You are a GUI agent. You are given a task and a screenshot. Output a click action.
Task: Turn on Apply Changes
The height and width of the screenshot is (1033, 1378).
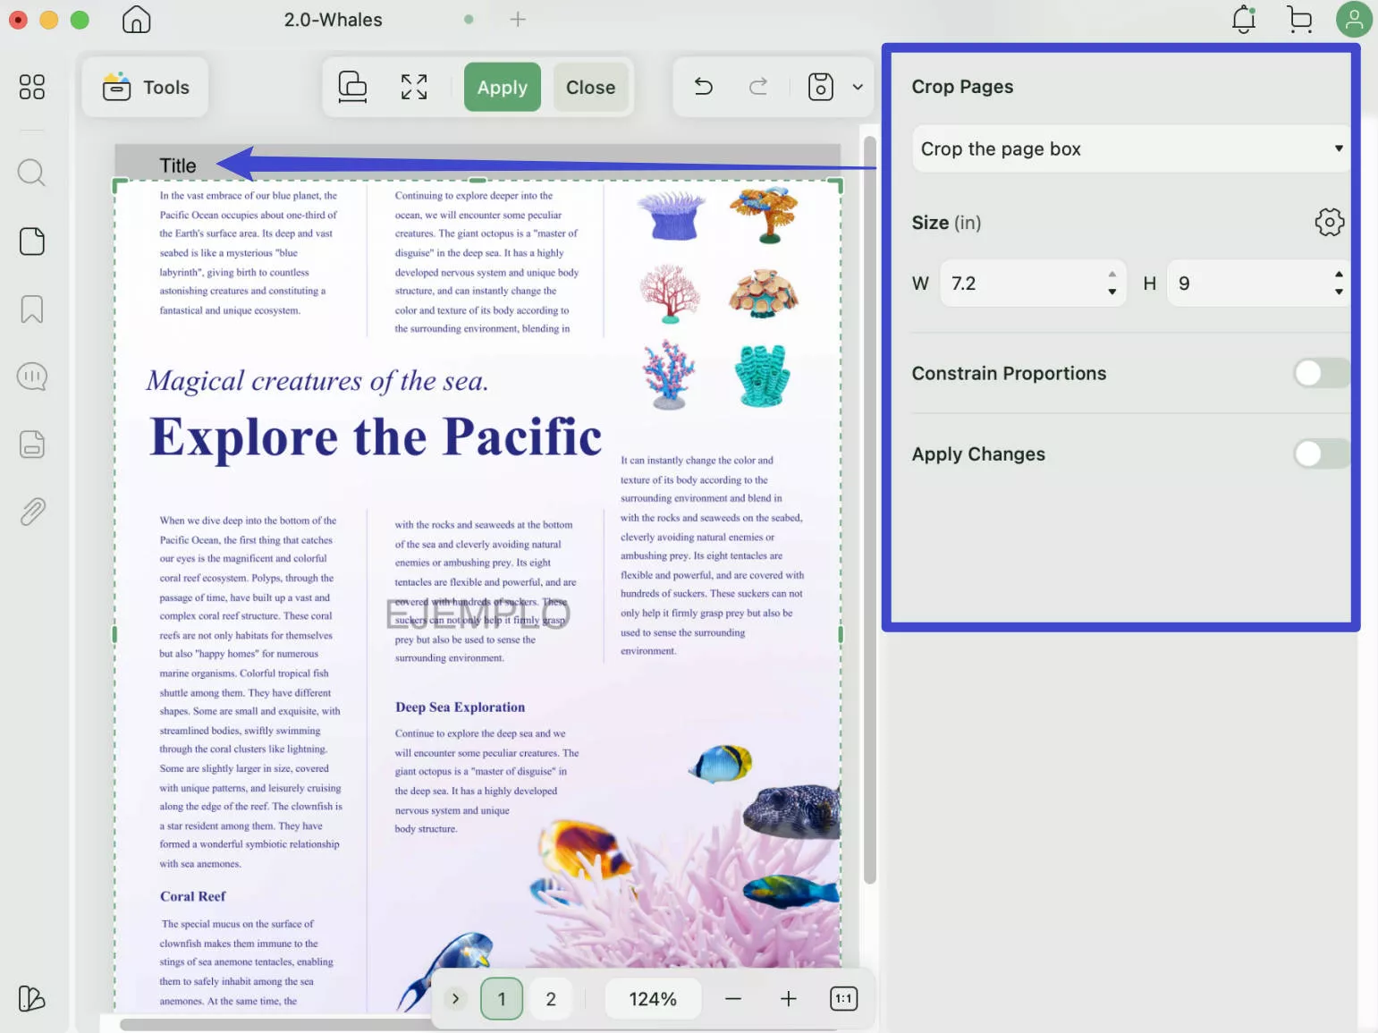1322,453
